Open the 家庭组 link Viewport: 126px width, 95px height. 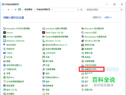point(87,57)
